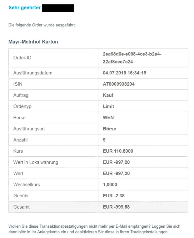Select the Kurs value EUR 110,8000
Screen dimensions: 194x238
[118, 151]
